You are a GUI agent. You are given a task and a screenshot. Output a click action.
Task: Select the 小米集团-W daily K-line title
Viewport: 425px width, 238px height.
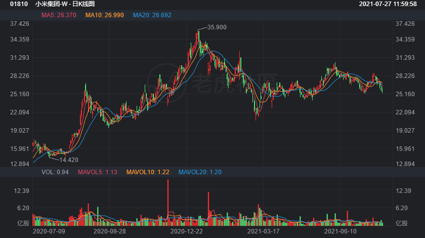coord(65,4)
